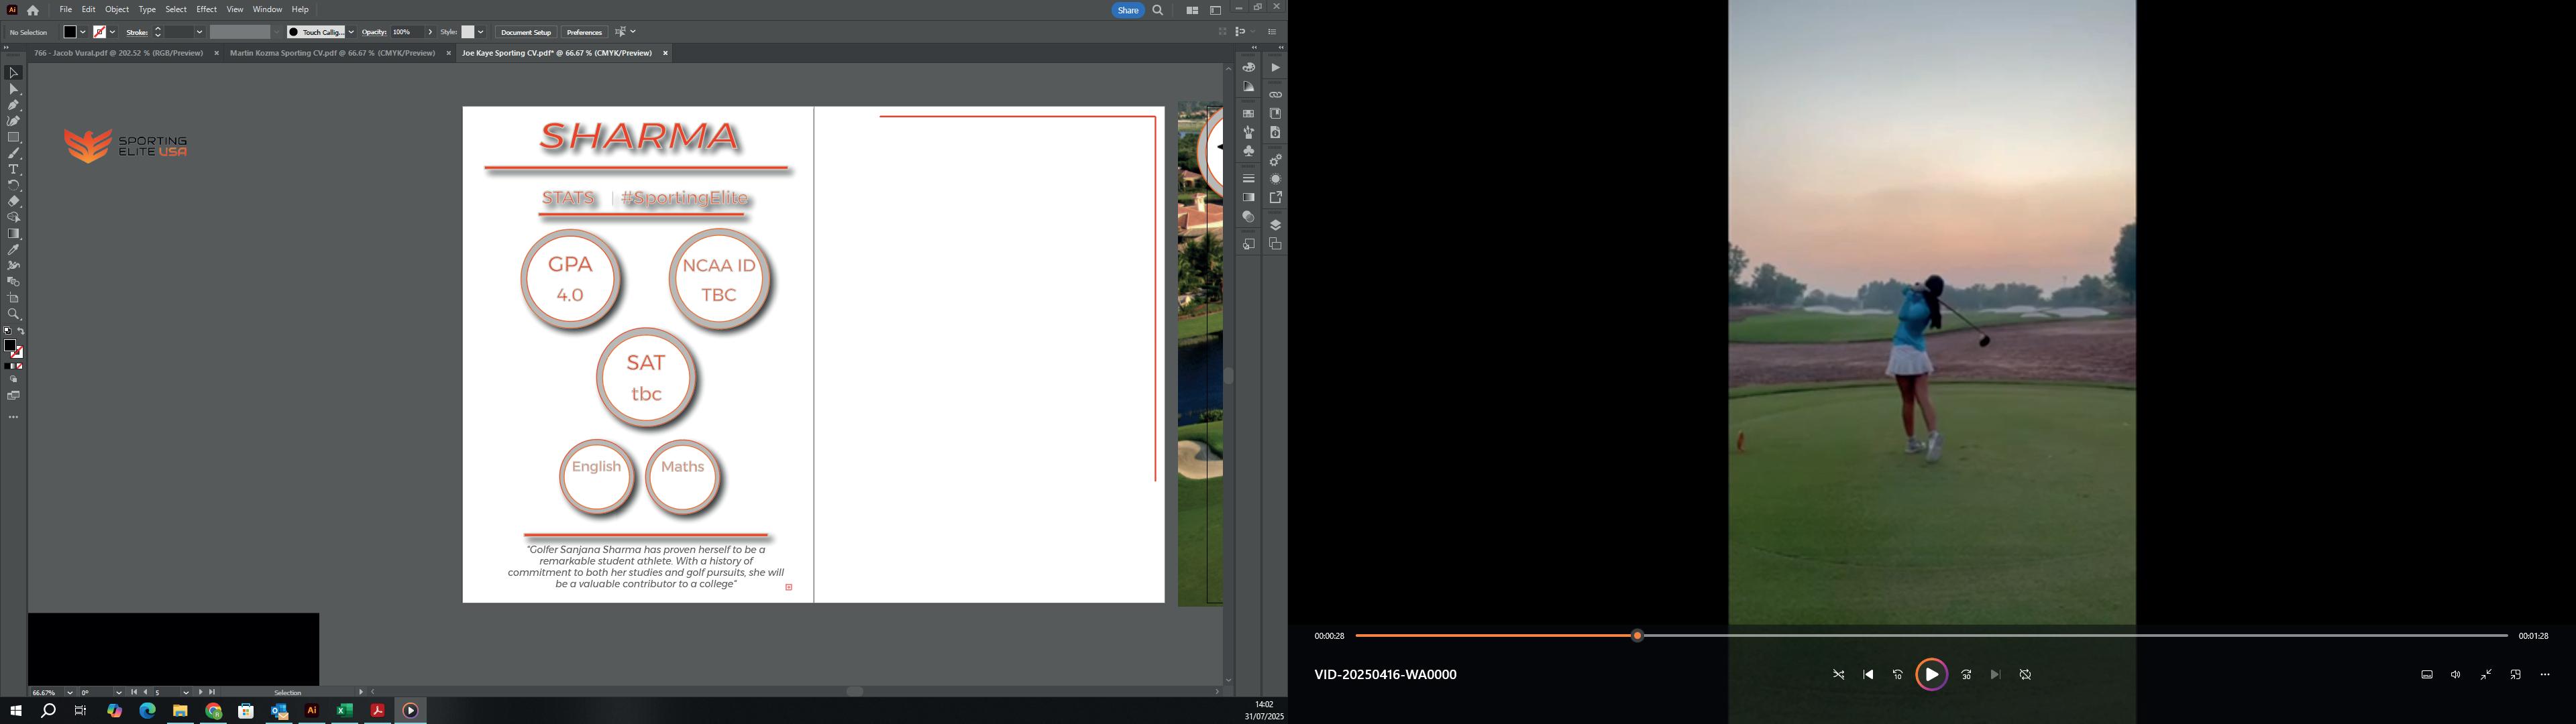Switch to Martin Kozma Sporting CV tab
Image resolution: width=2576 pixels, height=724 pixels.
(332, 53)
